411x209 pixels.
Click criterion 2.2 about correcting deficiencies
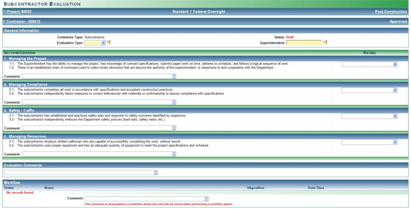117,93
